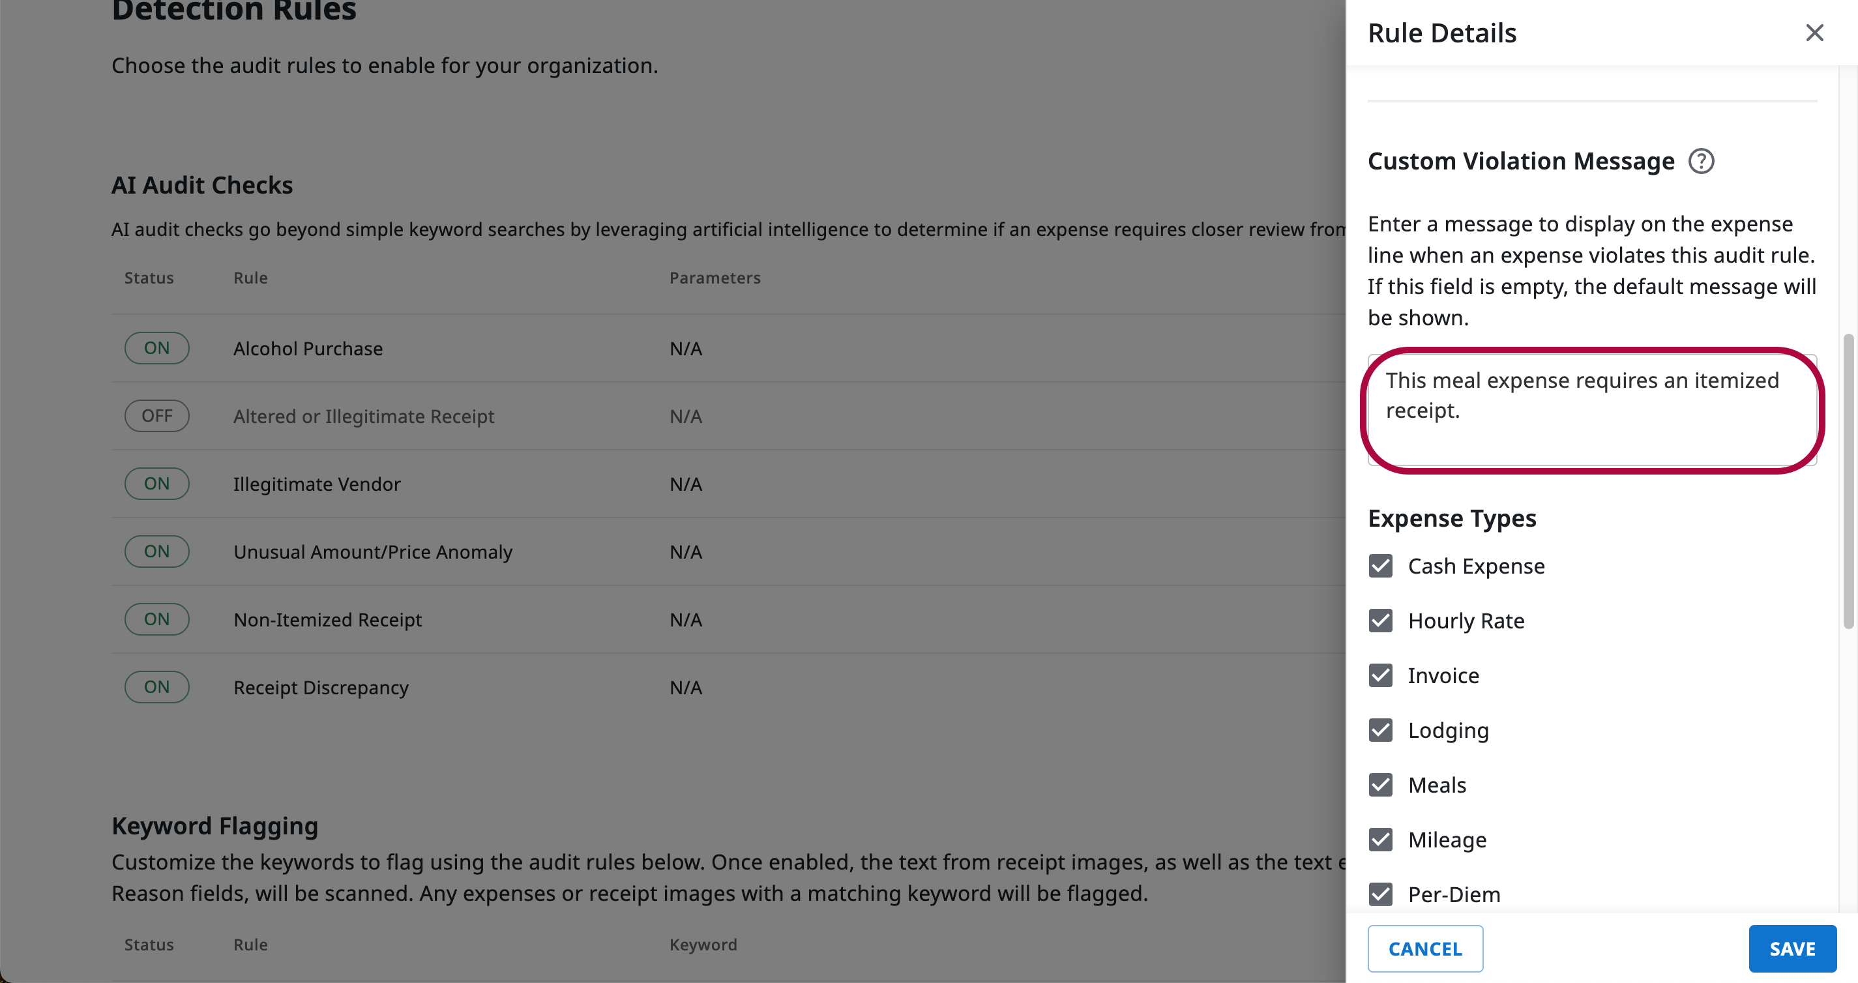Toggle the Receipt Discrepancy rule status
This screenshot has height=983, width=1858.
tap(156, 687)
